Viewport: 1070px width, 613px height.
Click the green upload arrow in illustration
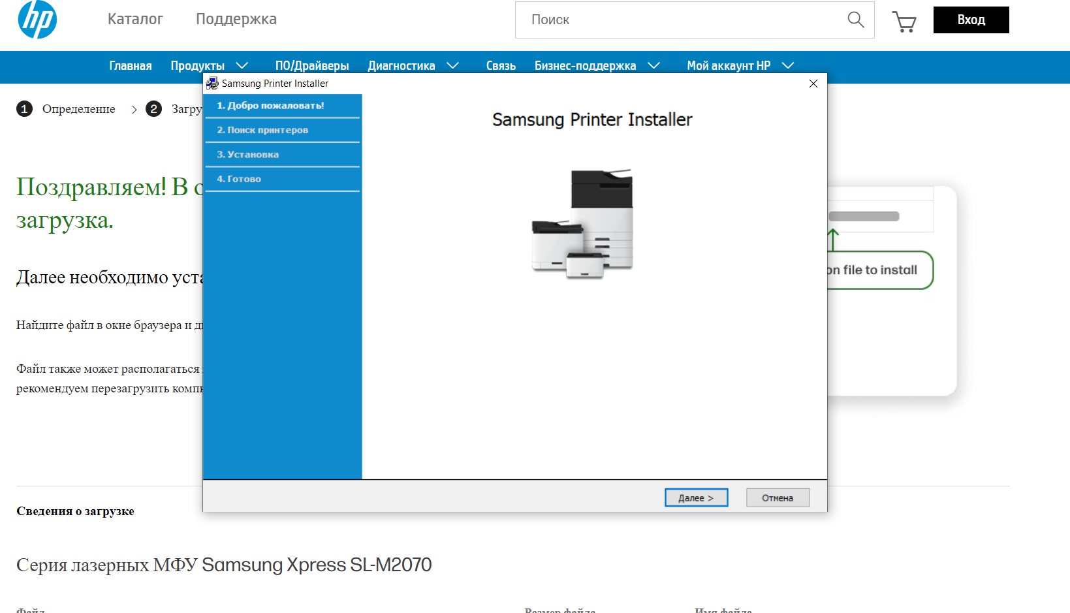click(x=833, y=240)
